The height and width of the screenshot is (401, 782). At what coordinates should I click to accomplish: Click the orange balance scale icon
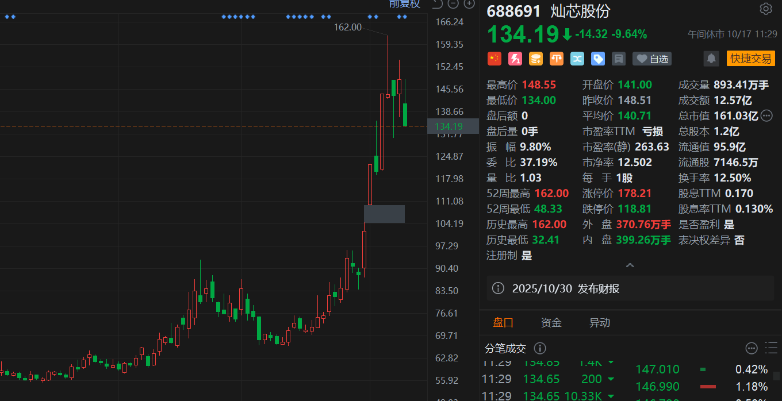click(x=557, y=59)
